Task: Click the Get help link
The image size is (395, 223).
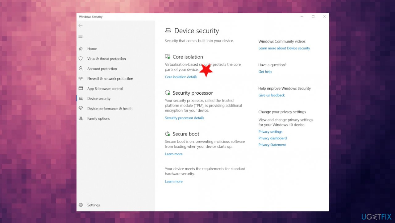Action: pyautogui.click(x=265, y=72)
